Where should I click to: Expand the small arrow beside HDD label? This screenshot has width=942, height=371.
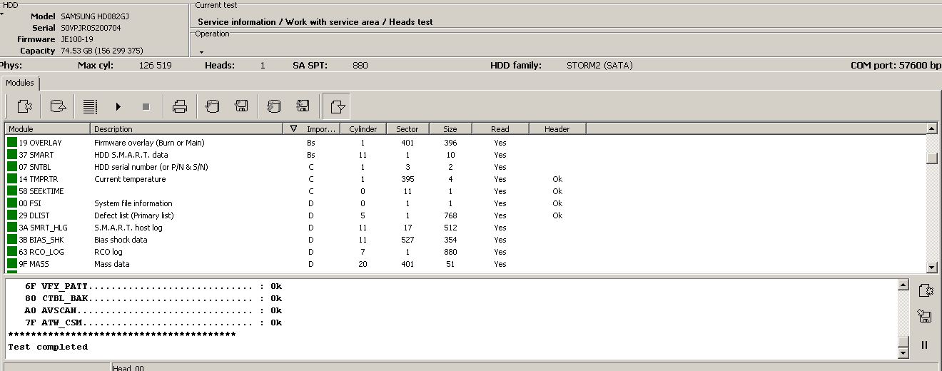coord(2,14)
